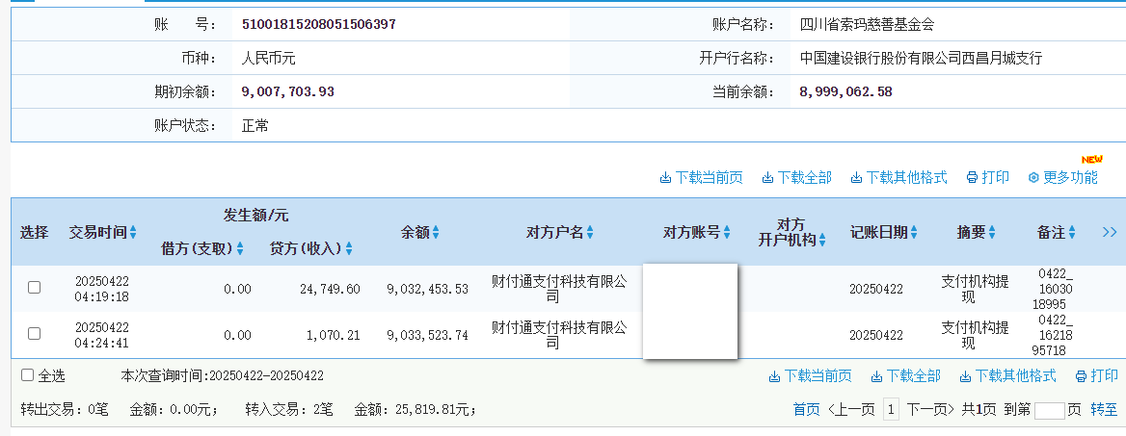Click top 下载其他格式 link

[899, 177]
